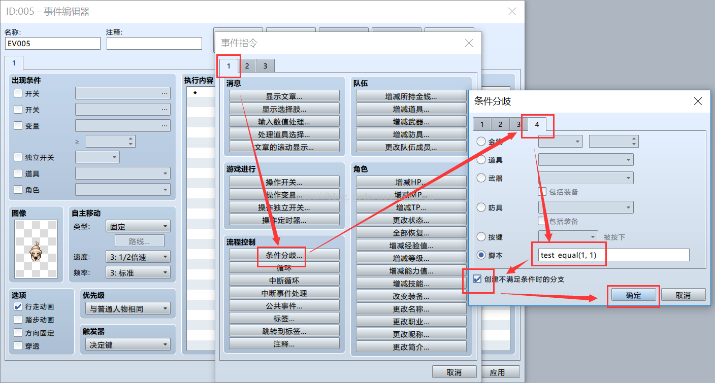Open the 频率 3: 标准 dropdown
This screenshot has height=383, width=715.
coord(138,272)
